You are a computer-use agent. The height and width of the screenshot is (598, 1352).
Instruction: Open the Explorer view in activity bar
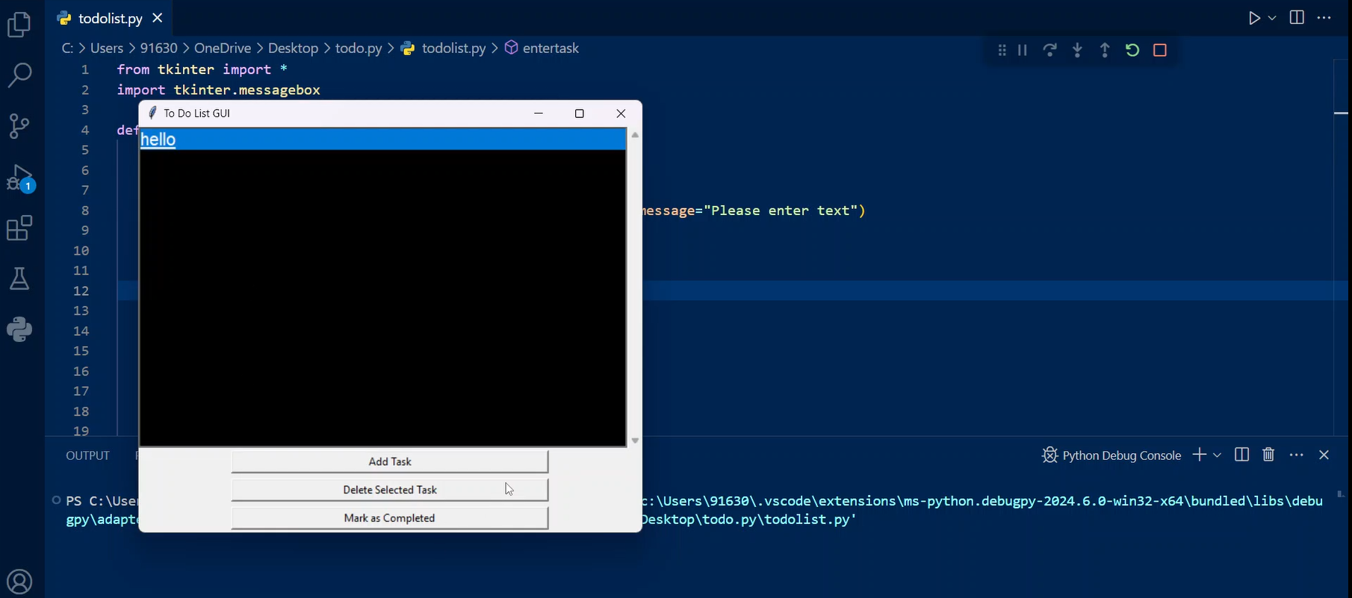[19, 25]
